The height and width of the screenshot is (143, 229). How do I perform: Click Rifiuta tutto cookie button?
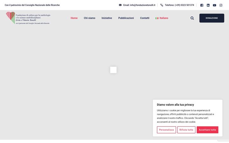(x=186, y=130)
